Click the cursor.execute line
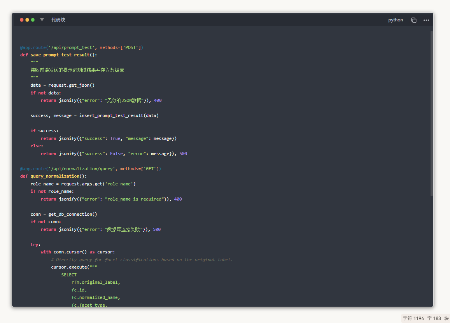This screenshot has width=450, height=323. tap(74, 267)
